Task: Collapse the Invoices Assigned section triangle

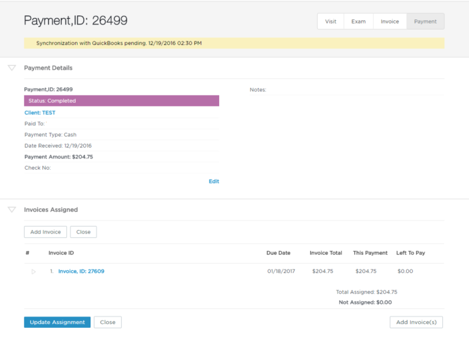Action: 11,209
